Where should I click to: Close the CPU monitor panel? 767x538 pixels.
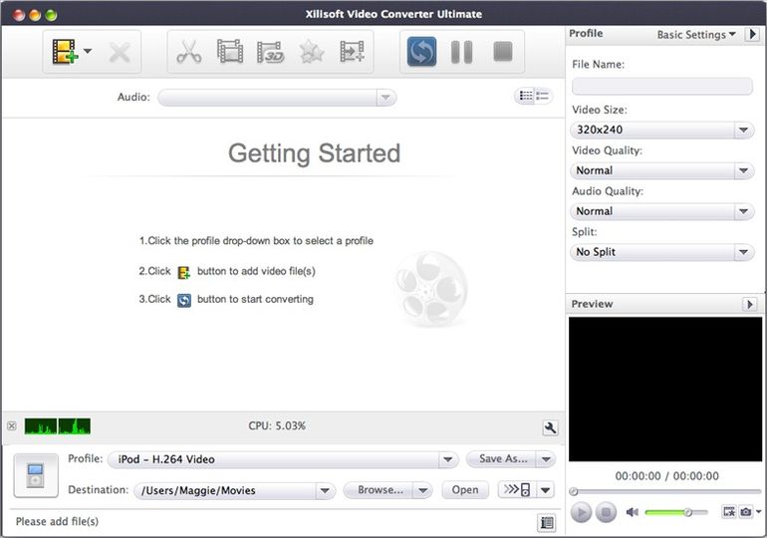[12, 426]
